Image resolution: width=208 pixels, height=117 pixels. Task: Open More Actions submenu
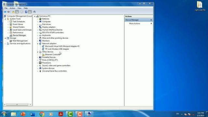pyautogui.click(x=139, y=23)
